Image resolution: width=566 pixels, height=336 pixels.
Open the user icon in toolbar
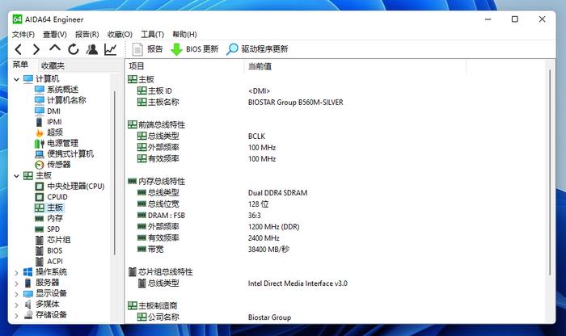click(x=92, y=49)
